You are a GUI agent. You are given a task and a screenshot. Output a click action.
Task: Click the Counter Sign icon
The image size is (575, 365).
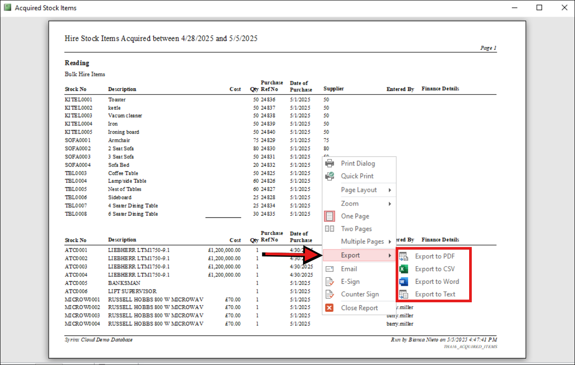(329, 294)
